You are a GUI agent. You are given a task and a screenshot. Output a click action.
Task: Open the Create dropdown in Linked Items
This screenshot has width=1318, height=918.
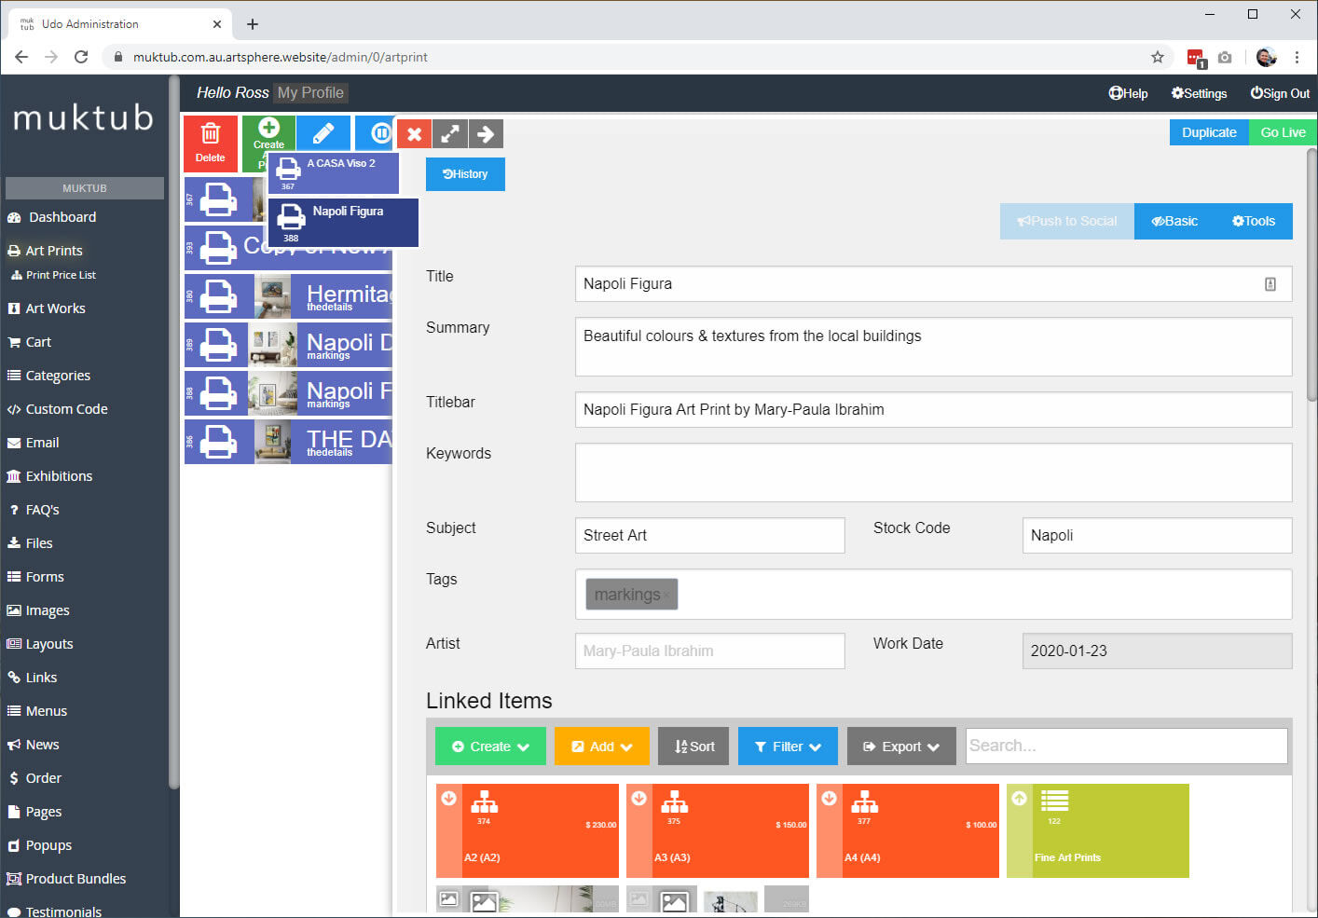[490, 747]
